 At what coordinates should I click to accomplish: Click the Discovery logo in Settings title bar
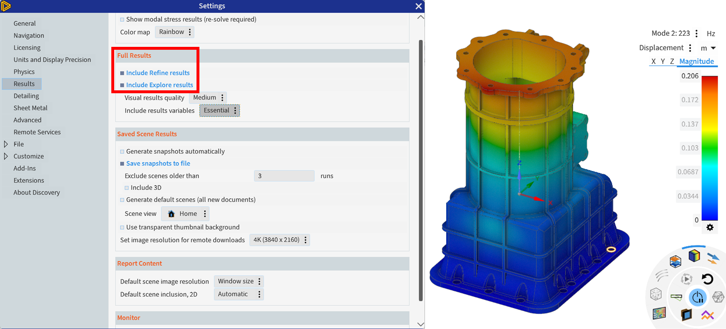(6, 6)
